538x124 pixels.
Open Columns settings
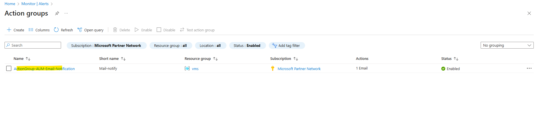pos(39,30)
